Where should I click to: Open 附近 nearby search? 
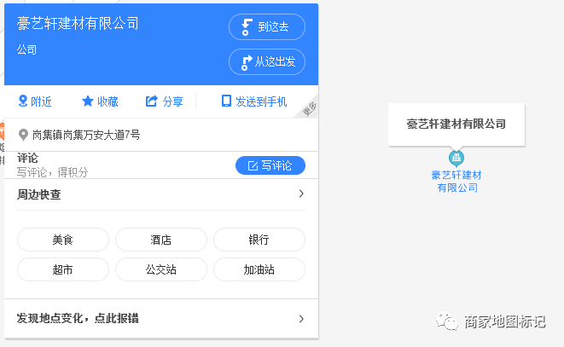point(35,101)
